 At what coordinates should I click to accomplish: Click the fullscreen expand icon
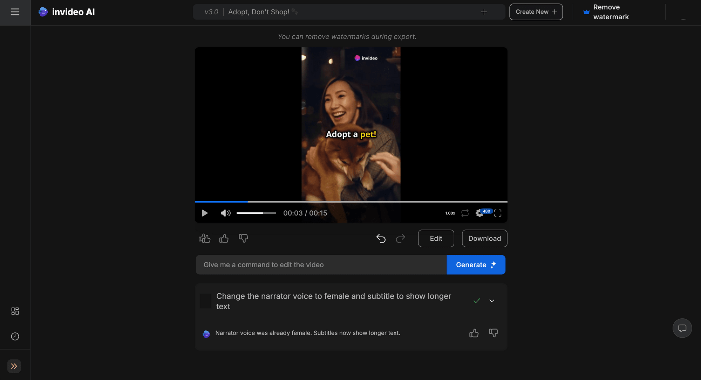coord(498,213)
